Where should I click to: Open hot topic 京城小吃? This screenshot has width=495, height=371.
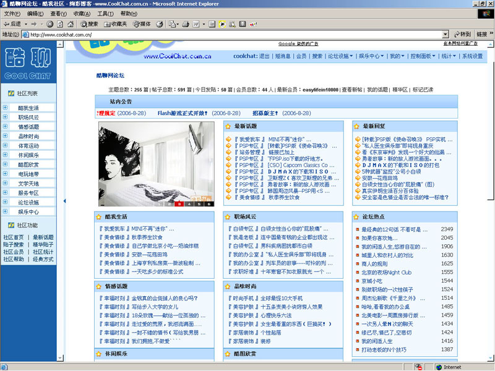click(372, 281)
